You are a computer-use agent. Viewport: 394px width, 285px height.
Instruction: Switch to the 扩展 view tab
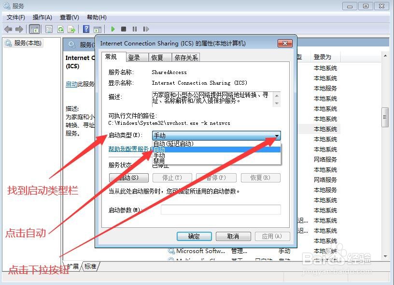[72, 266]
